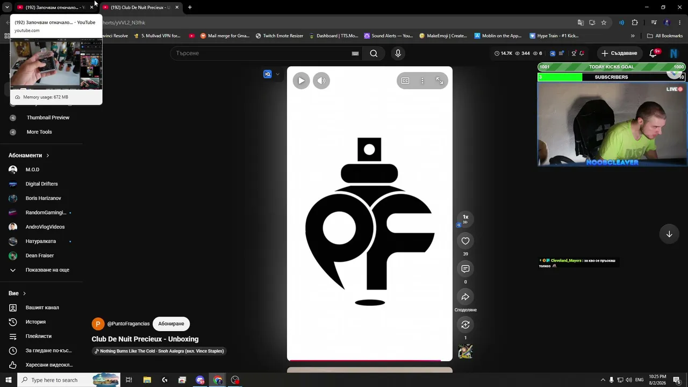Open Digital Drifters channel
Screen dimensions: 688x387
(x=41, y=184)
